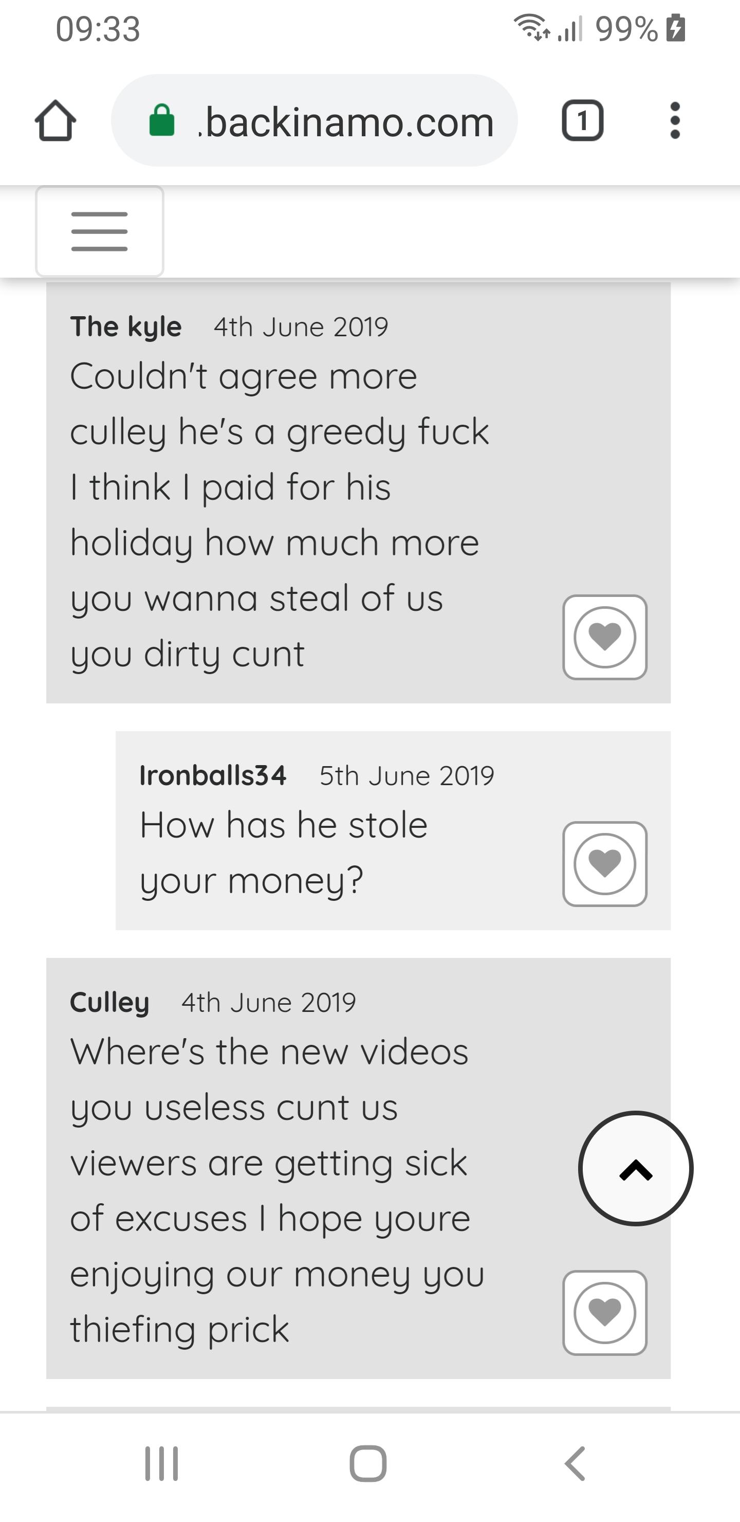The height and width of the screenshot is (1522, 740).
Task: Tap the Android back arrow
Action: pos(575,1463)
